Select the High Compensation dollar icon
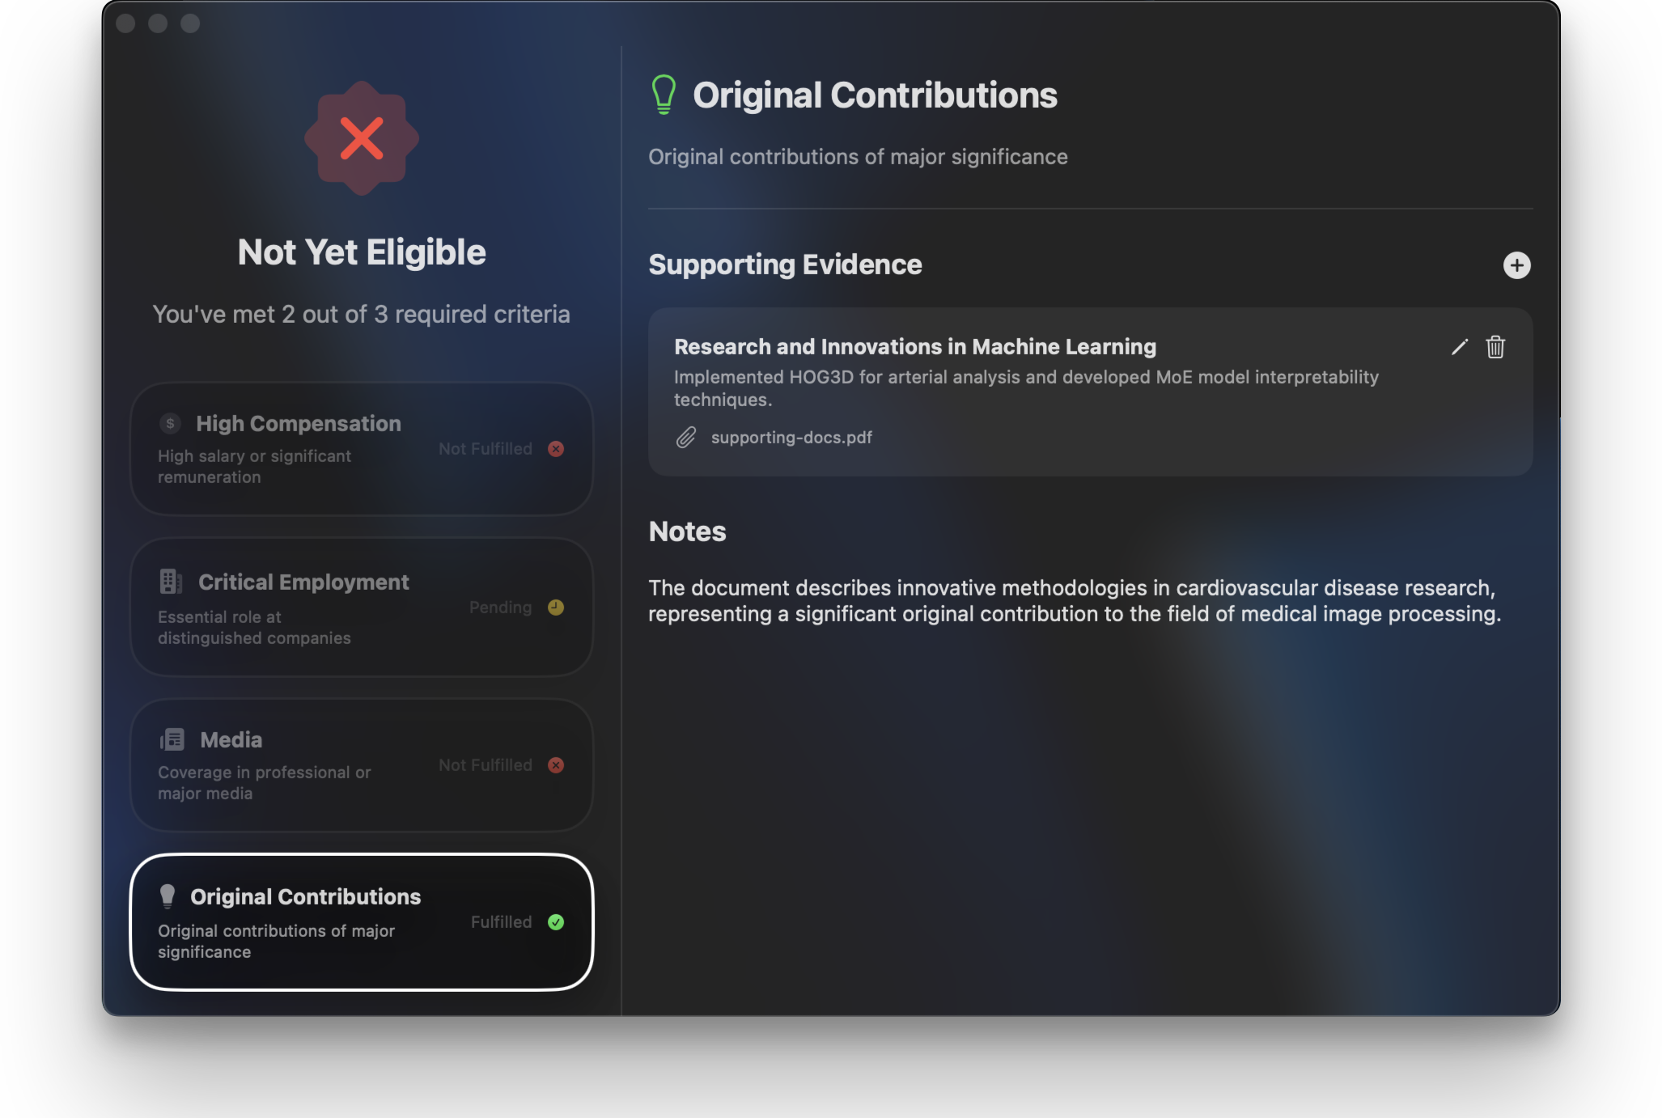 tap(170, 423)
